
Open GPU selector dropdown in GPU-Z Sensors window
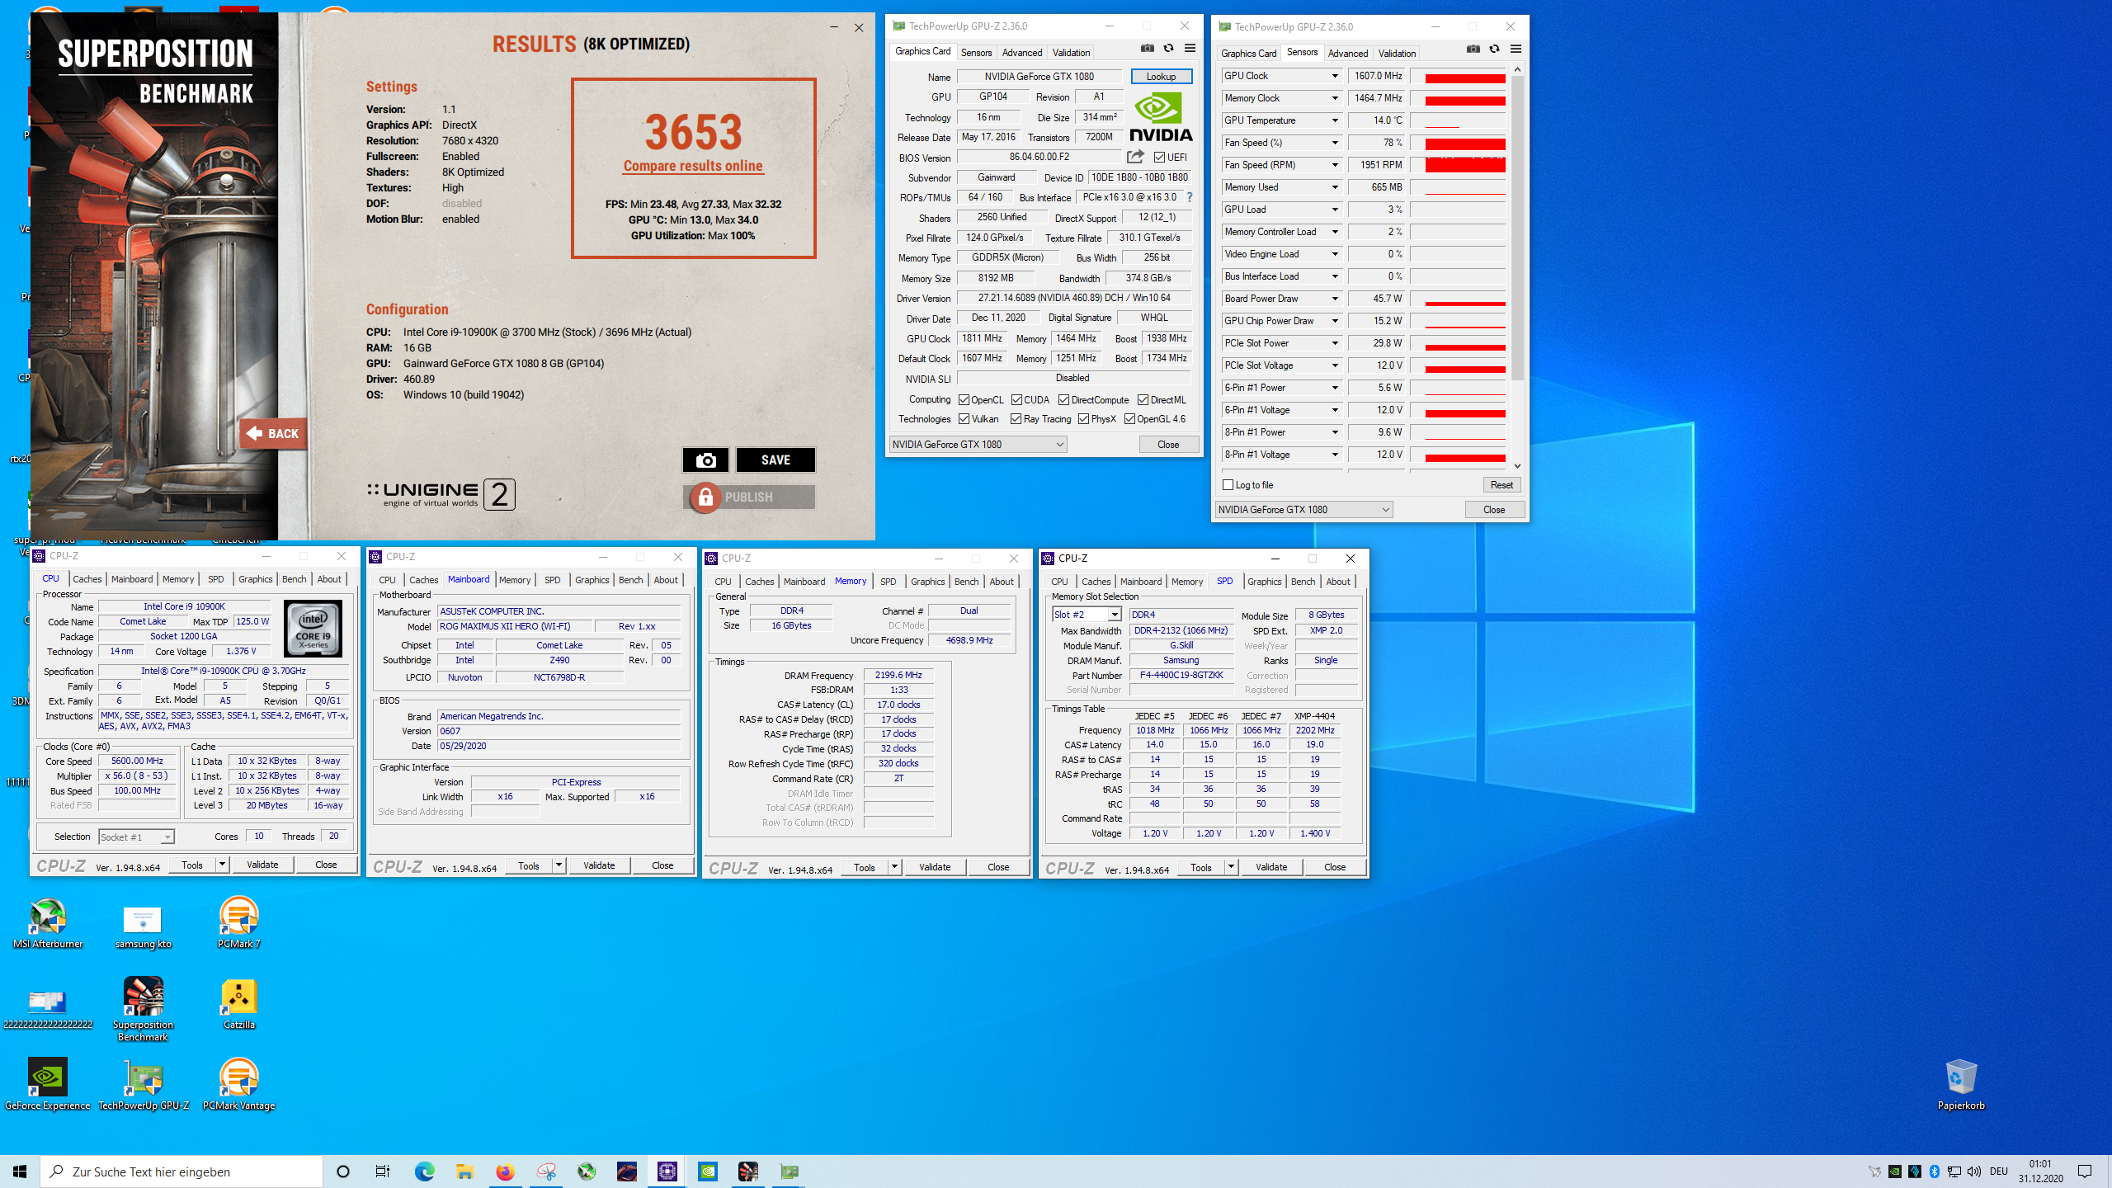(1304, 510)
